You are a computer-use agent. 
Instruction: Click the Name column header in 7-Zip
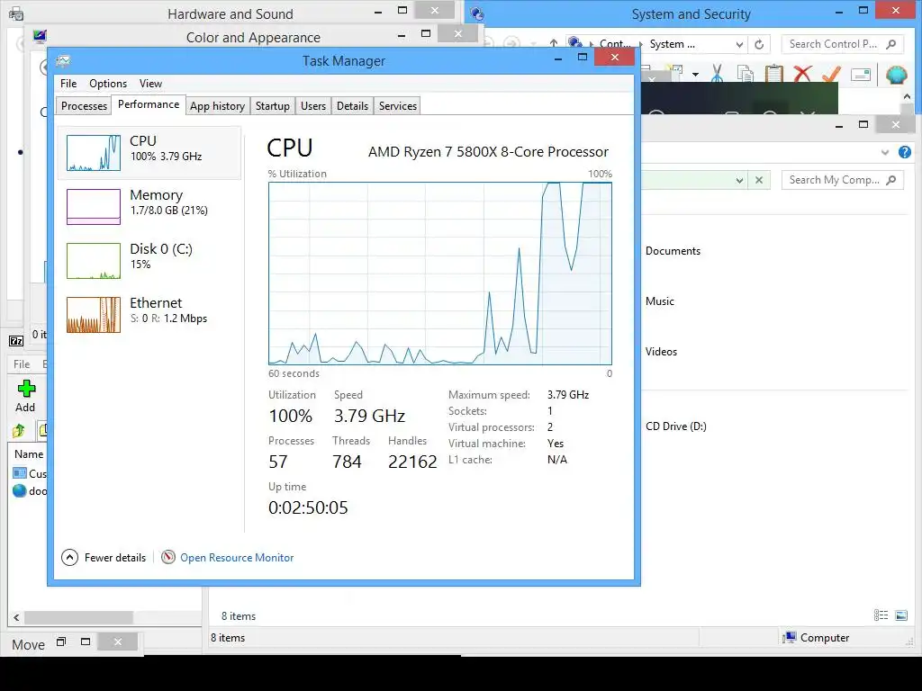pyautogui.click(x=29, y=454)
